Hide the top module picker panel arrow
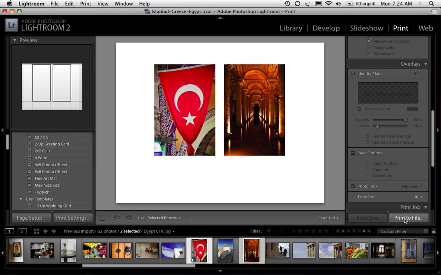Screen dimensions: 441x275 point(220,18)
